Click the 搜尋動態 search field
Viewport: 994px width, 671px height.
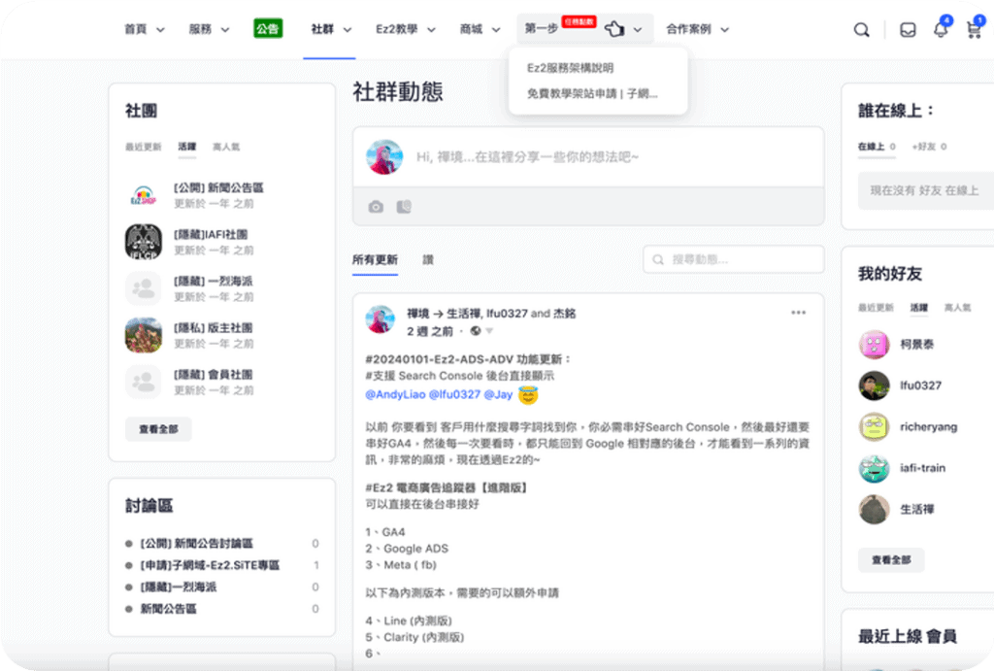pyautogui.click(x=733, y=259)
